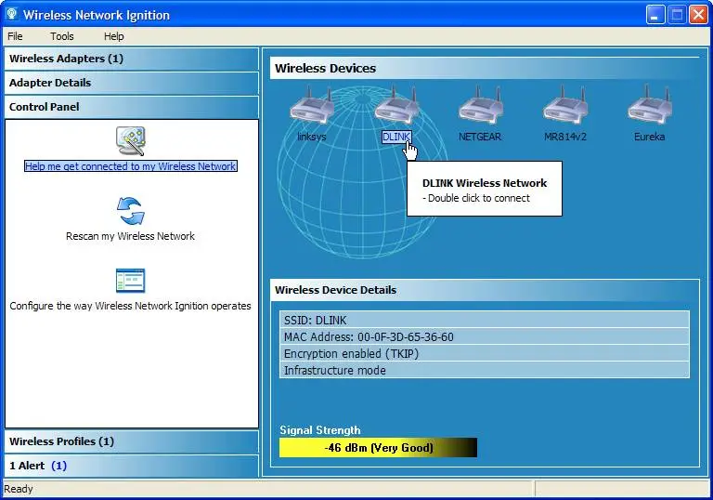The width and height of the screenshot is (713, 500).
Task: Select the 'Infrastructure mode' row
Action: pos(485,370)
